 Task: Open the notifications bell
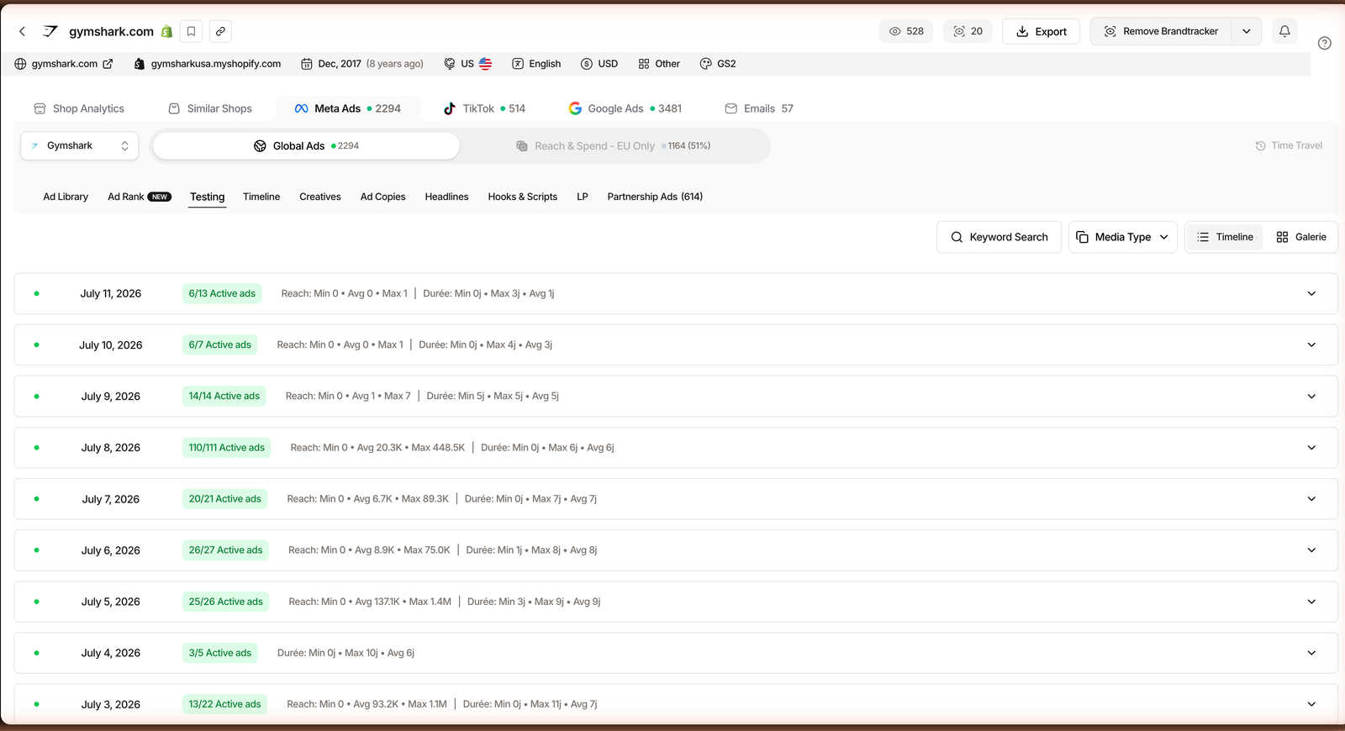point(1284,31)
